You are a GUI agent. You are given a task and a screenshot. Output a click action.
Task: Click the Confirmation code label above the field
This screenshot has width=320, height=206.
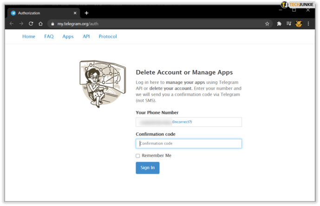(156, 134)
